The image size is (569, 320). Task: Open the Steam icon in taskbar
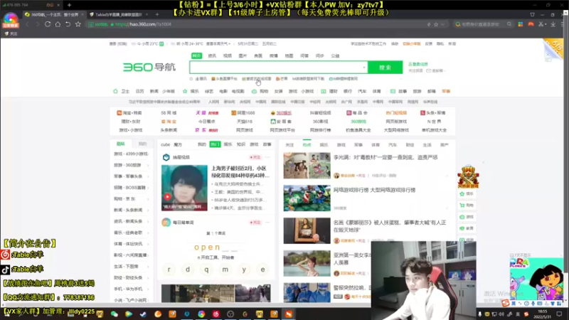144,314
